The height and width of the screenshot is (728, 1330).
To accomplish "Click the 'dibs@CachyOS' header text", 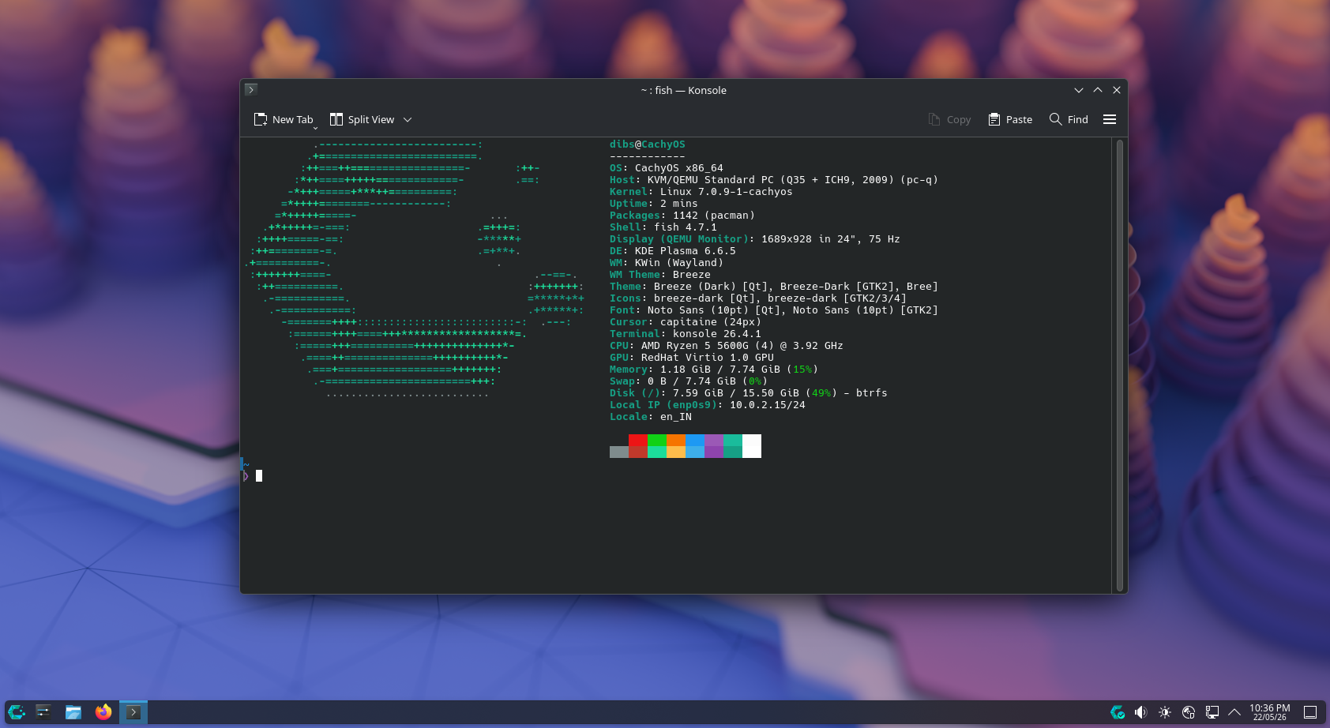I will 648,144.
